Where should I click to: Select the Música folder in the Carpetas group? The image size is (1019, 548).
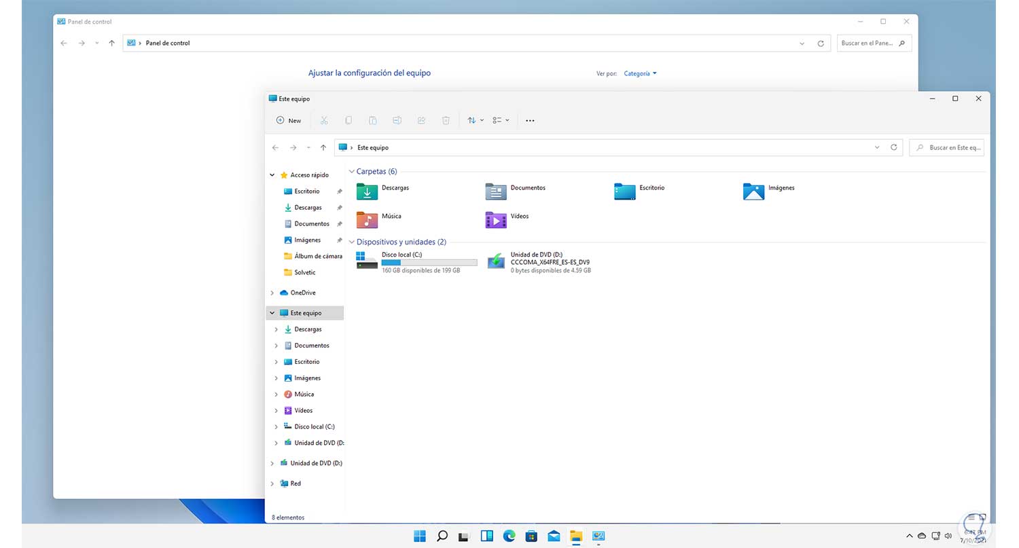point(379,219)
